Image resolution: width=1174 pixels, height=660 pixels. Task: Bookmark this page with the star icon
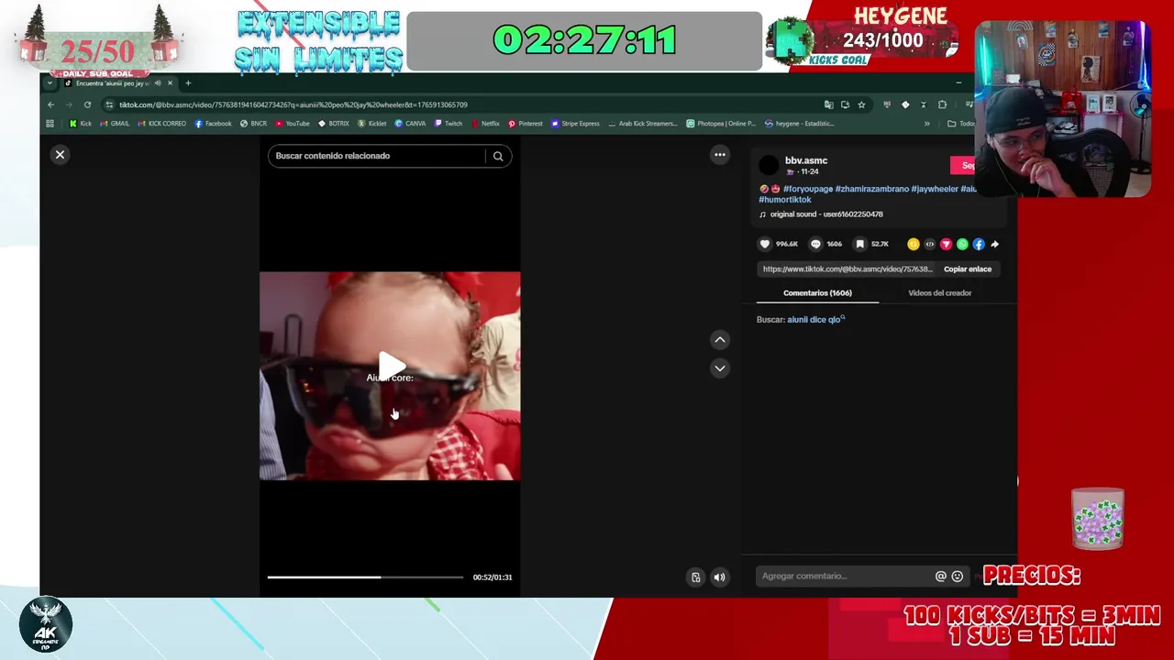(861, 104)
